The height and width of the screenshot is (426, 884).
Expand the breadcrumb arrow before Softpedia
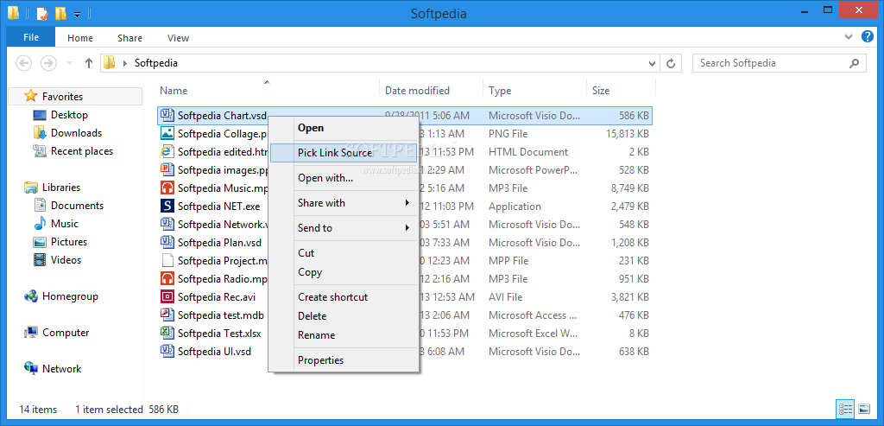coord(124,63)
